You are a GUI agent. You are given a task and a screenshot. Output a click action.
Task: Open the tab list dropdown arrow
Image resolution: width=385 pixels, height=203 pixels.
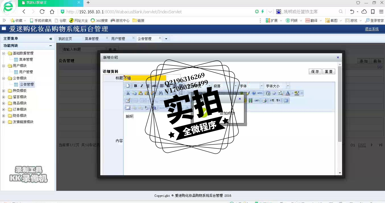pos(166,39)
